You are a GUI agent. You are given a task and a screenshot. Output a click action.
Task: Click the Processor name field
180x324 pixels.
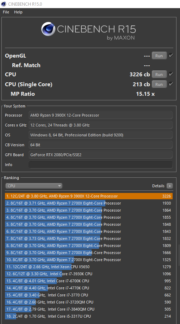point(100,115)
